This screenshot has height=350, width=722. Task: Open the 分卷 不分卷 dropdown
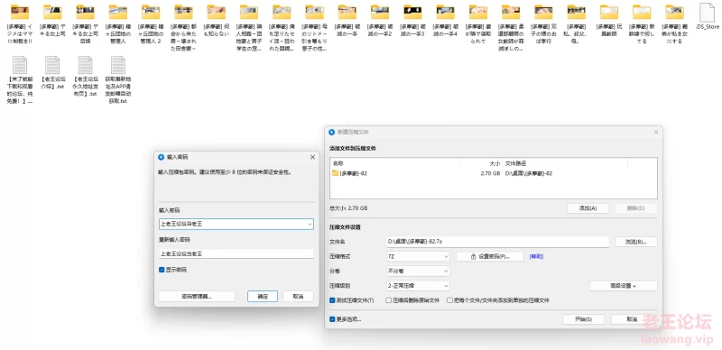pyautogui.click(x=418, y=272)
